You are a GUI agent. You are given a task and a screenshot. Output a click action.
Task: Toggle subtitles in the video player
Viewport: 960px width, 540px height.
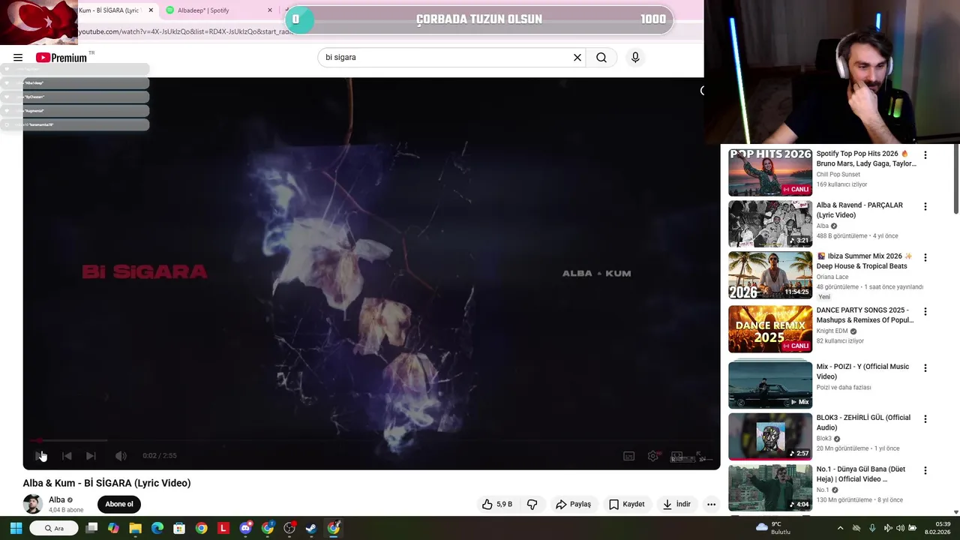pos(629,456)
